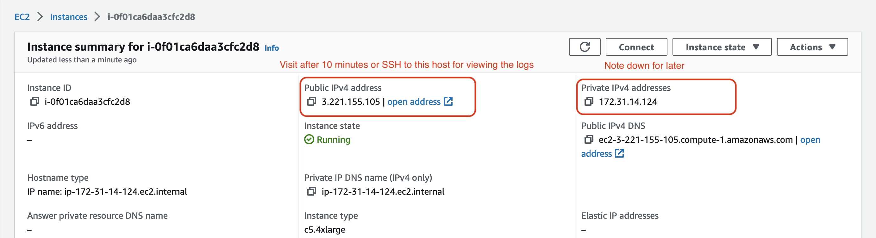Click the instance ID breadcrumb text
Viewport: 876px width, 238px height.
point(151,17)
